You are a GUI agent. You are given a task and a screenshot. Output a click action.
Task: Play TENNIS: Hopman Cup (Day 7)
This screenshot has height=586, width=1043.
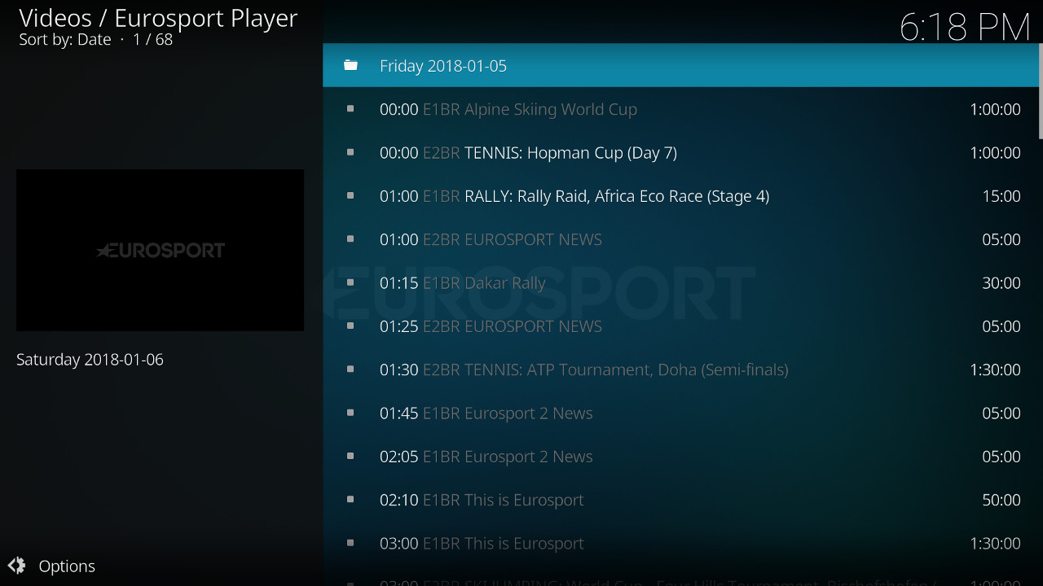(570, 153)
